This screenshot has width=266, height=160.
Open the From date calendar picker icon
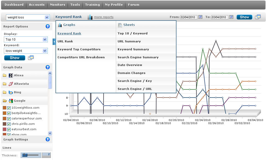(200, 17)
